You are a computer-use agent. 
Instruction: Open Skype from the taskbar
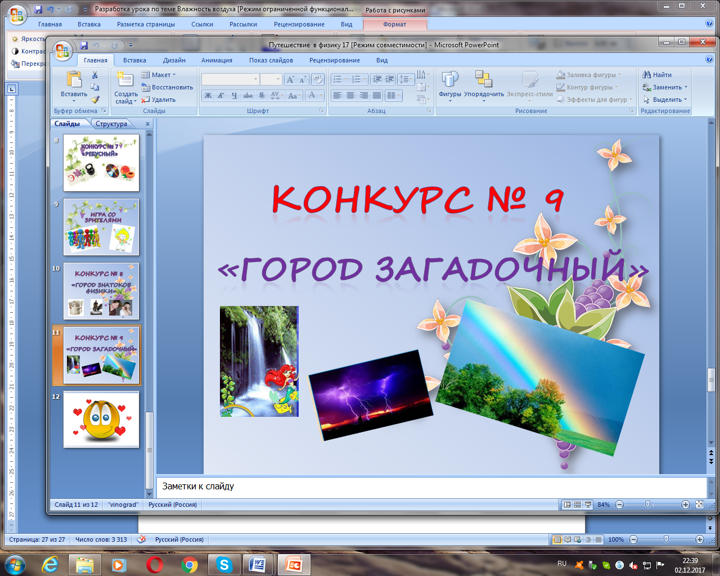(224, 564)
